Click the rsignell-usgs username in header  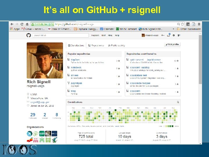152,35
